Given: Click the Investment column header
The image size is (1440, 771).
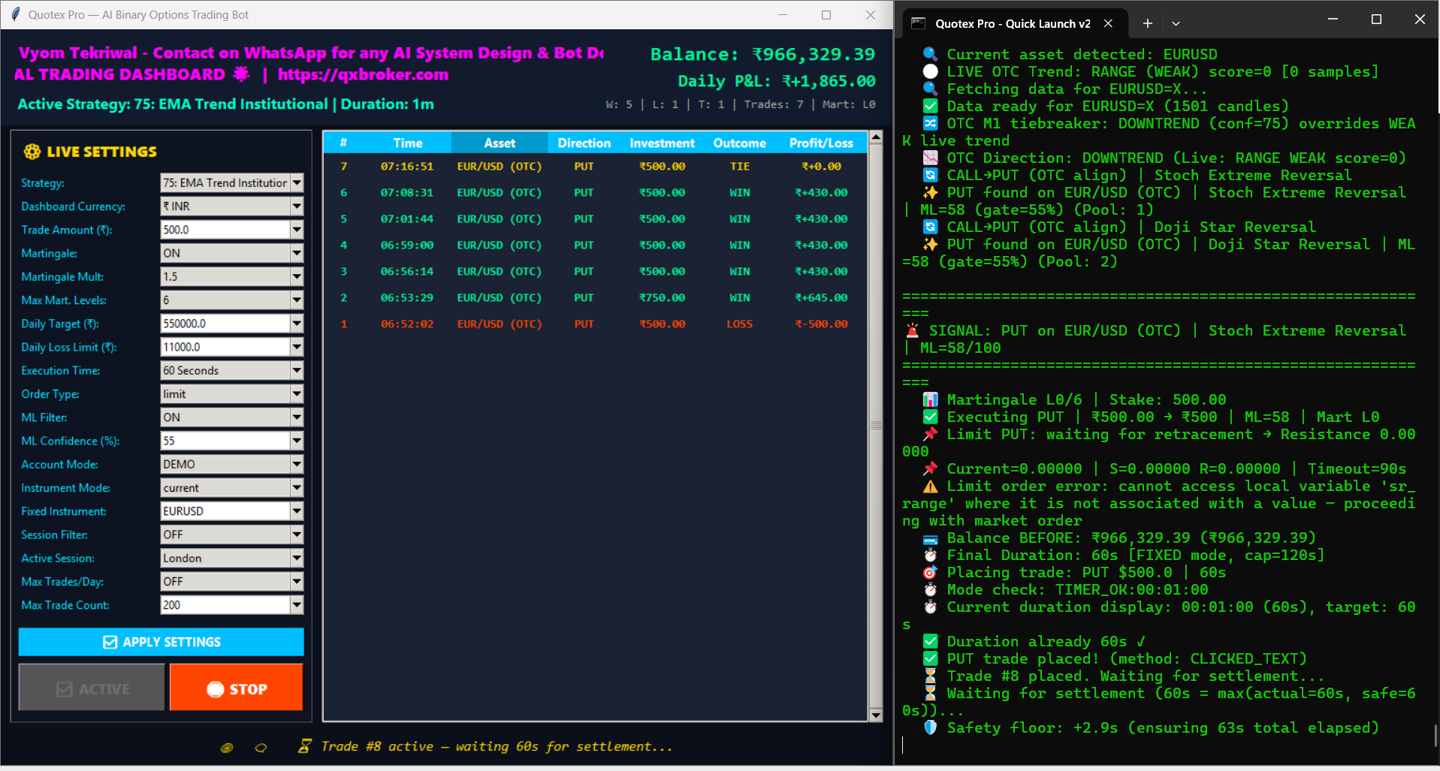Looking at the screenshot, I should [x=662, y=143].
